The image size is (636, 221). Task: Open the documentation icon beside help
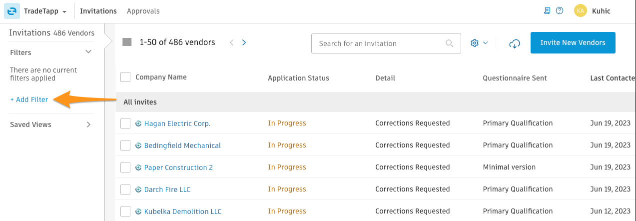click(x=548, y=10)
